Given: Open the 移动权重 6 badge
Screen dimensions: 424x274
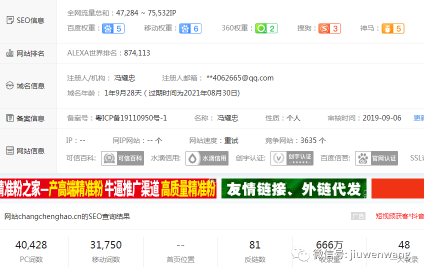Looking at the screenshot, I should tap(190, 28).
